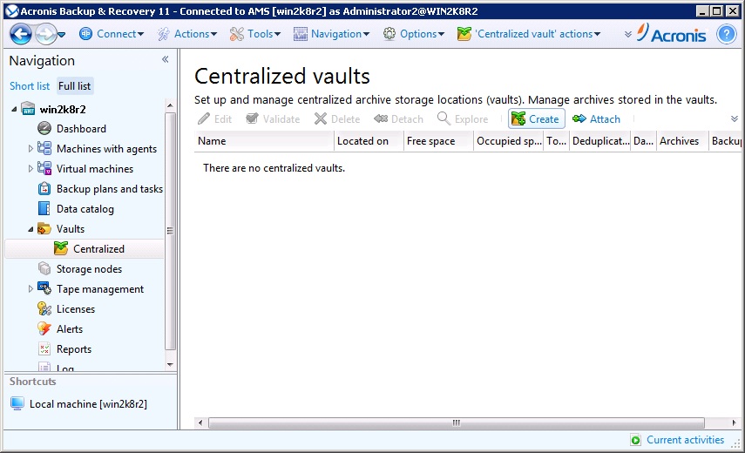This screenshot has height=453, width=745.
Task: Click the Dashboard gauge icon
Action: (x=44, y=128)
